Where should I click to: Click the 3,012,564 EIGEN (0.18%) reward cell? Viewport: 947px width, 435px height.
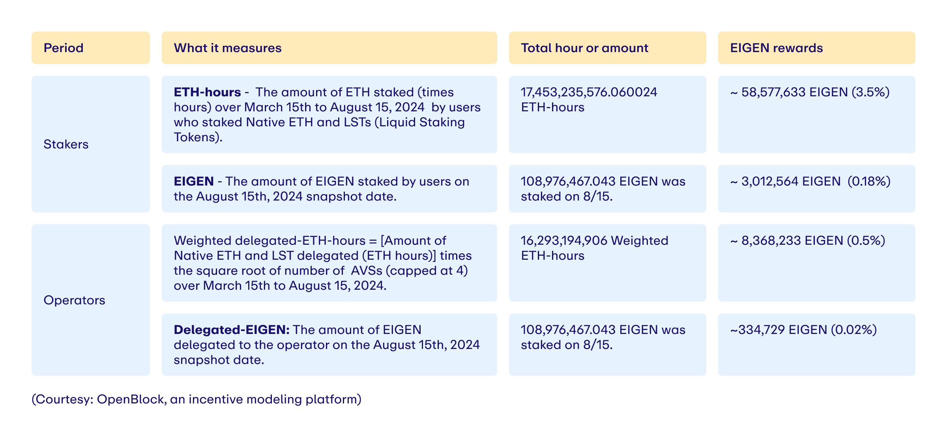click(x=817, y=189)
